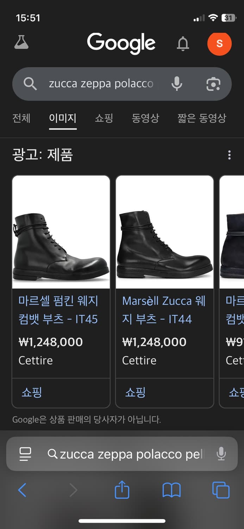This screenshot has height=529, width=244.
Task: Tap the Google logo
Action: point(122,43)
